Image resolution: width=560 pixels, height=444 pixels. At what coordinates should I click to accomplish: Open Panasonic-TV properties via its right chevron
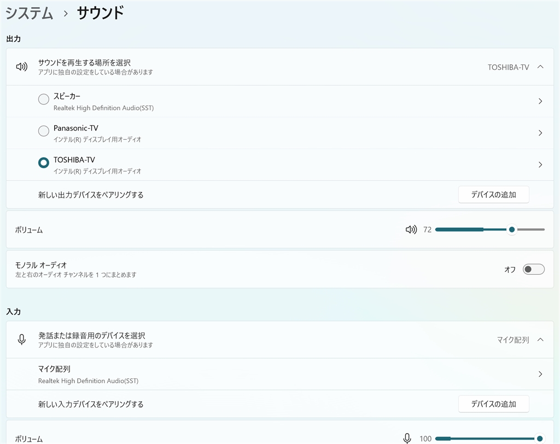(x=540, y=133)
